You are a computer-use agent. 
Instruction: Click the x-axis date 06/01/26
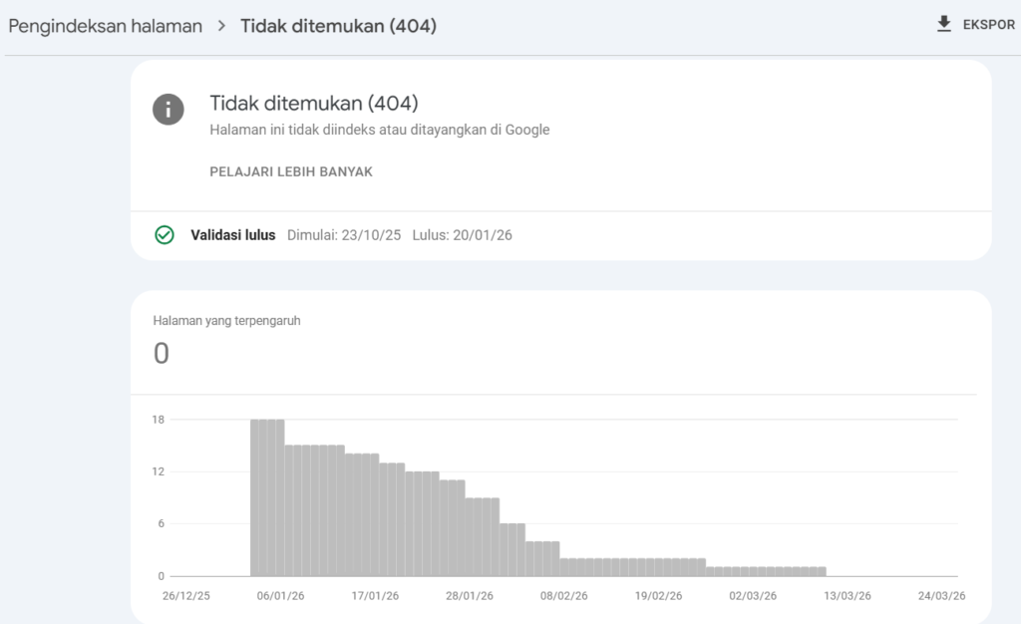pos(280,595)
